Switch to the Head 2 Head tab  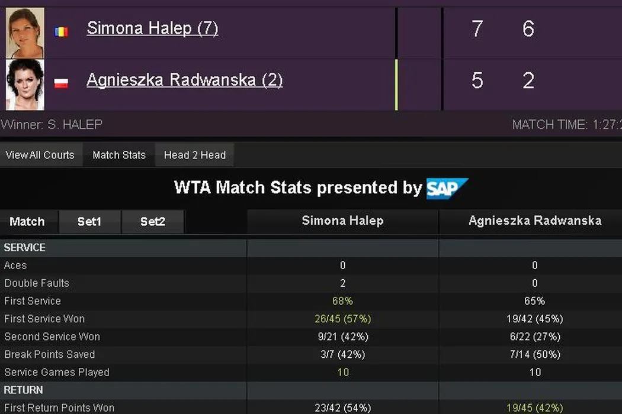195,155
